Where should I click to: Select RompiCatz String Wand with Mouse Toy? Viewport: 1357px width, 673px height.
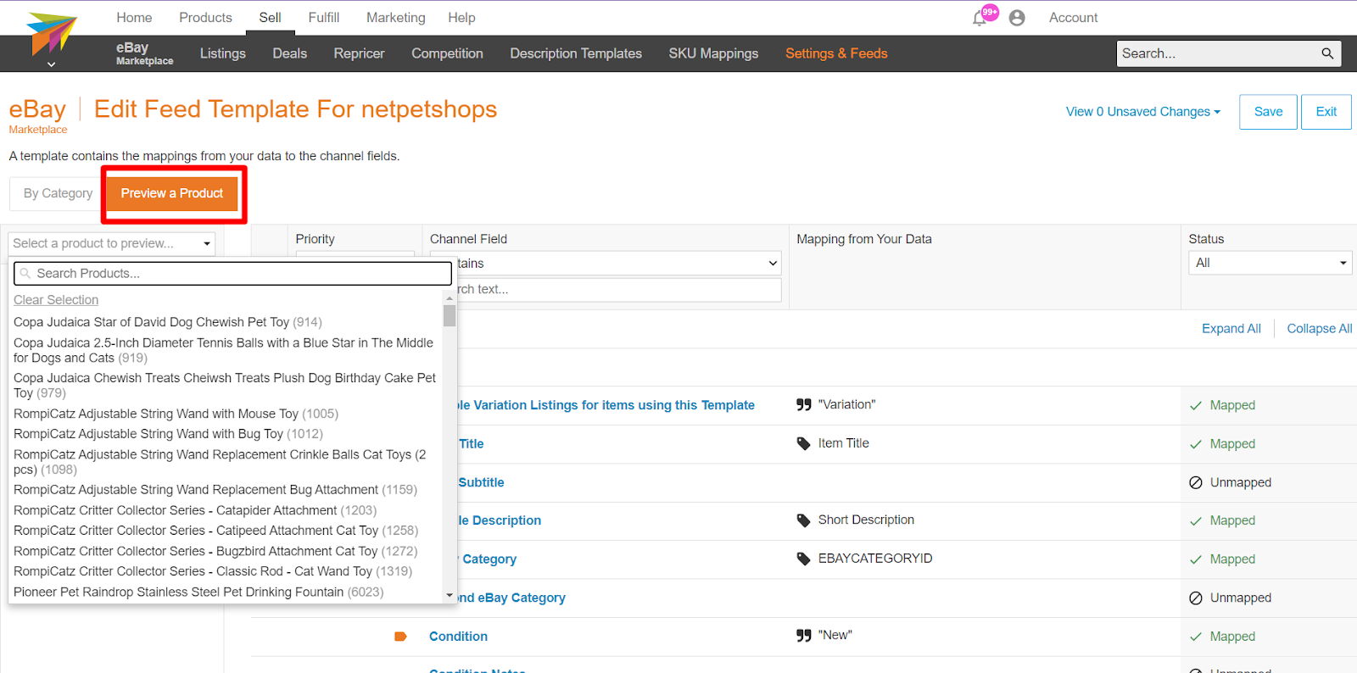pyautogui.click(x=176, y=414)
